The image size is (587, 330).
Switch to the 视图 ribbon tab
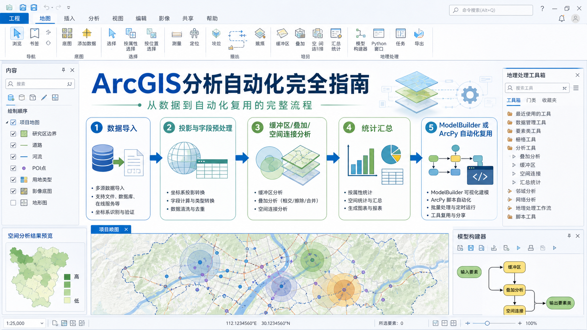118,18
